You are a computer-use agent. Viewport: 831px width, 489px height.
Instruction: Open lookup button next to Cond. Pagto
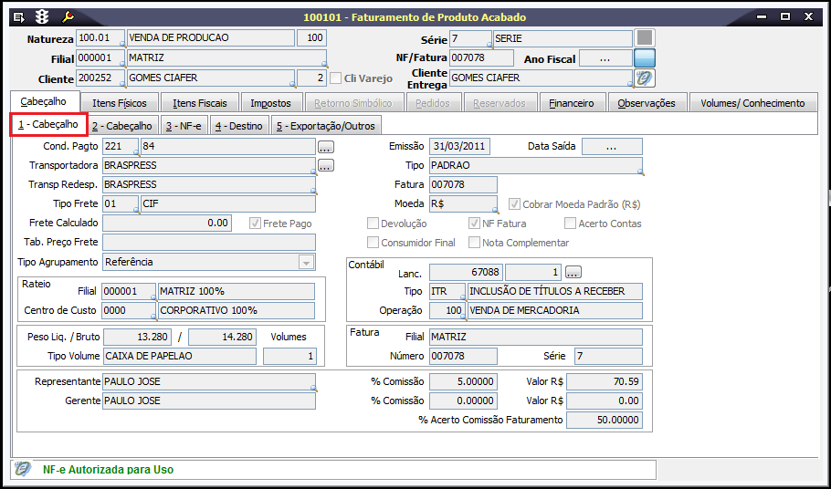point(325,147)
